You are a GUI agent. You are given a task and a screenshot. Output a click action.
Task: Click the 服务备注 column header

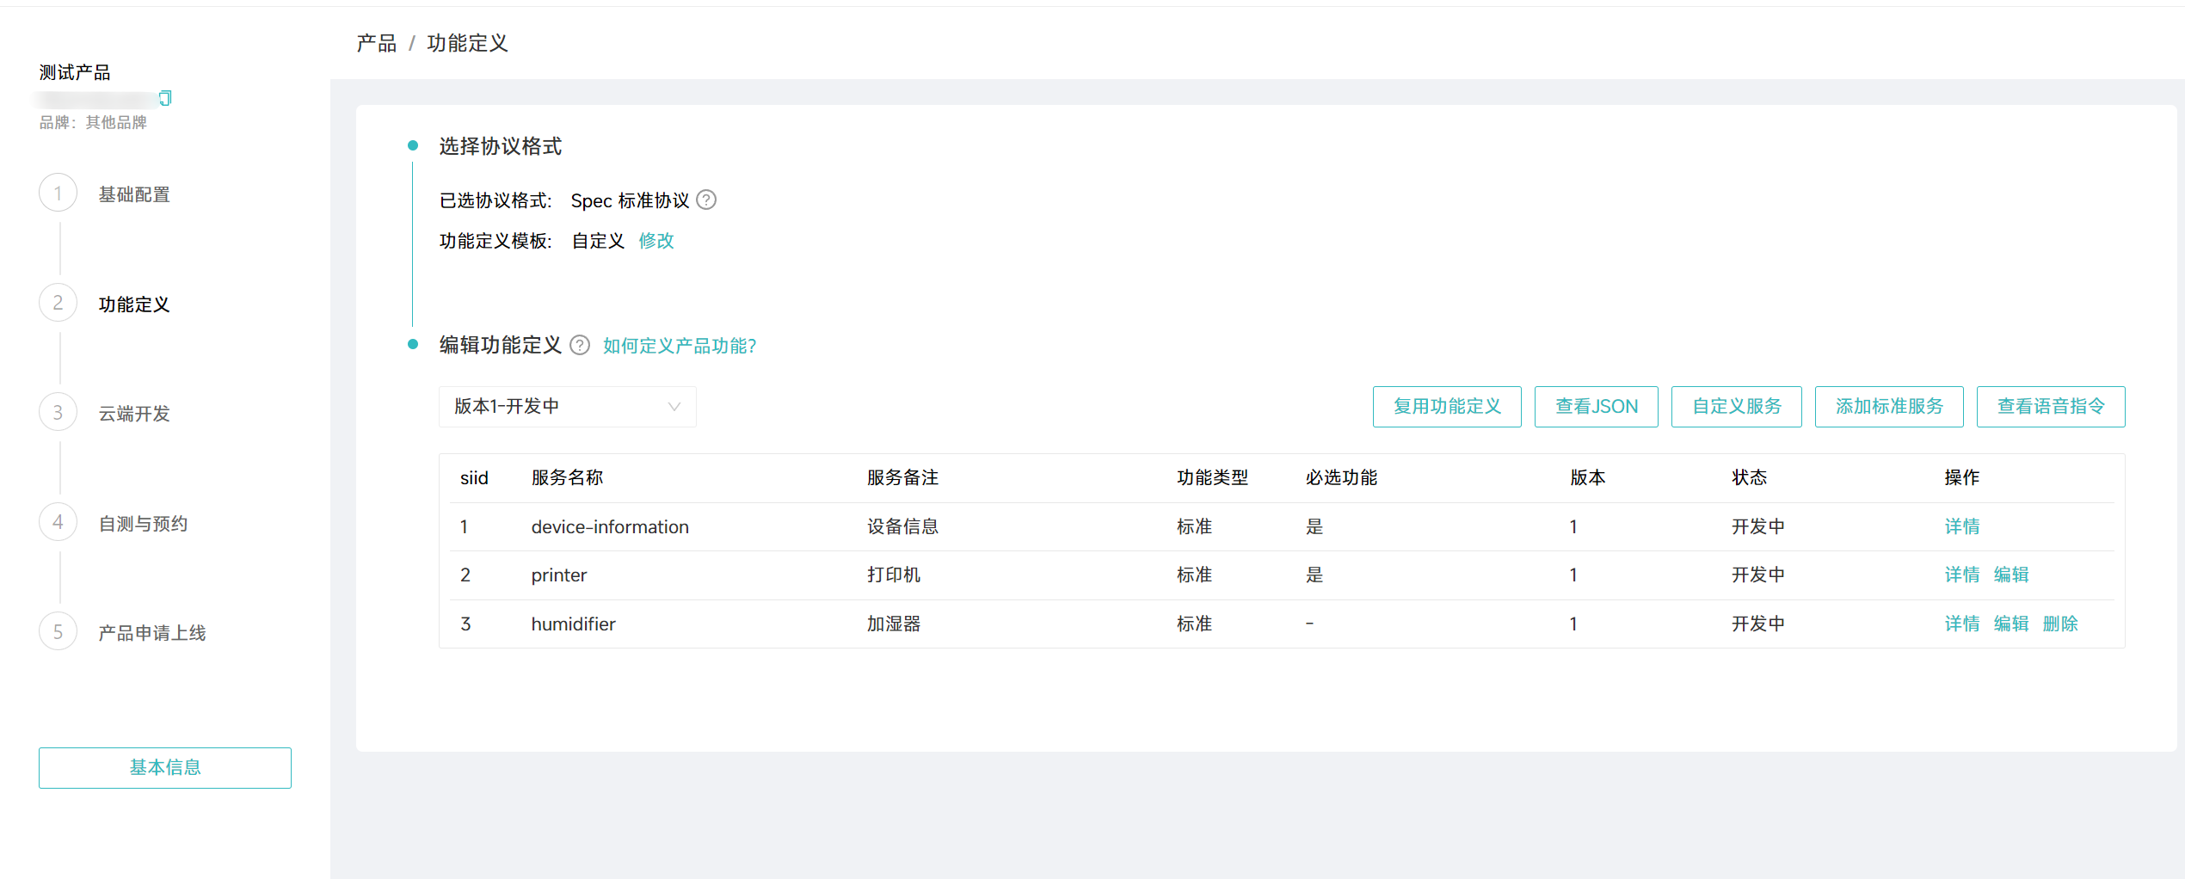(x=902, y=477)
